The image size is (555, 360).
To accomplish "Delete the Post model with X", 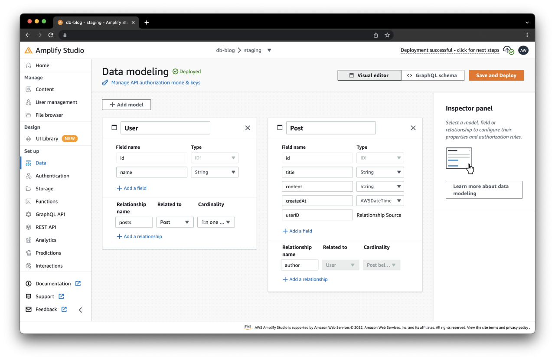I will [413, 128].
